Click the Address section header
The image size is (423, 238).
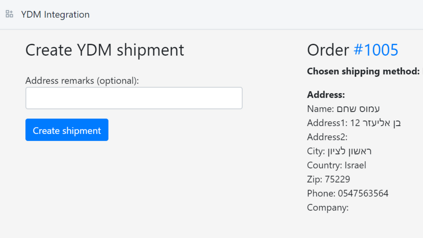point(326,95)
